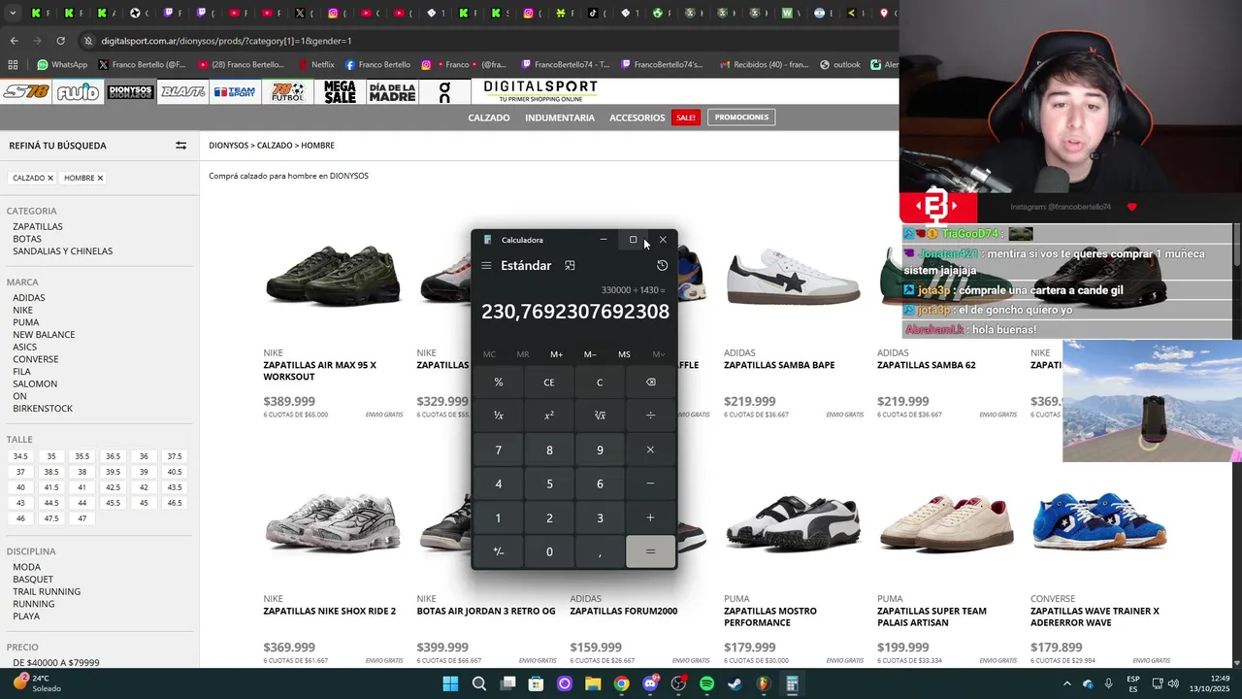Open the Windows Start menu
This screenshot has height=699, width=1242.
(450, 683)
